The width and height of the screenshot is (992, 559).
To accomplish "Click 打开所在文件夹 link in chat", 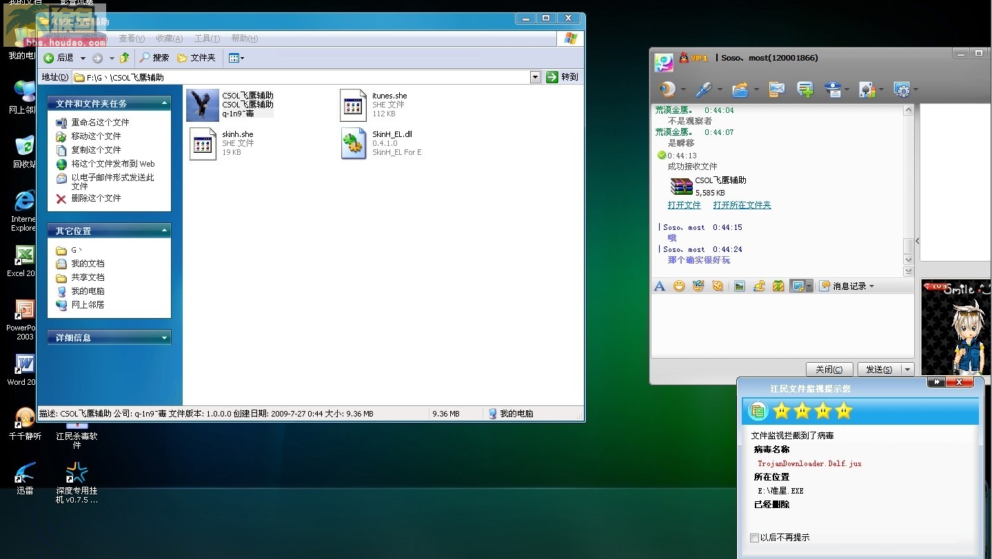I will pos(742,205).
